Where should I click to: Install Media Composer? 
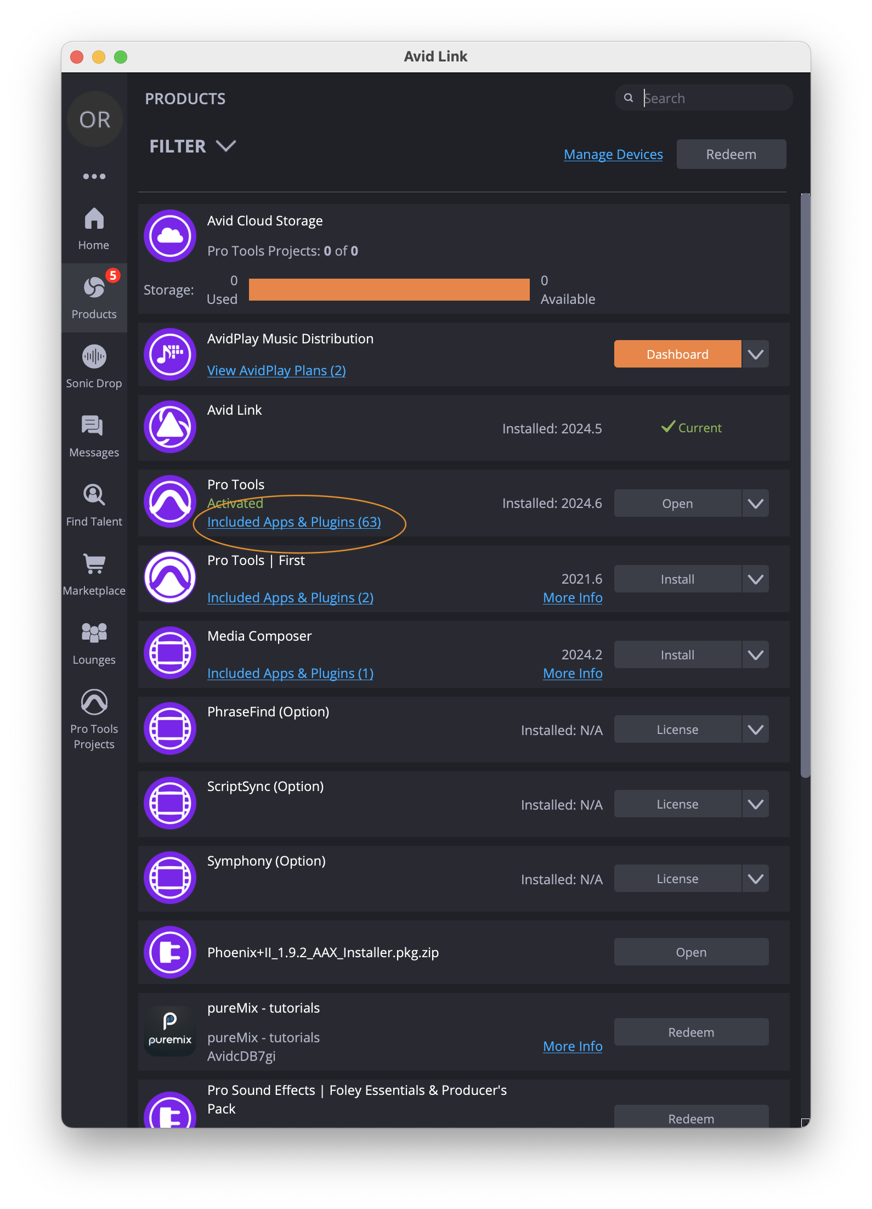point(677,654)
